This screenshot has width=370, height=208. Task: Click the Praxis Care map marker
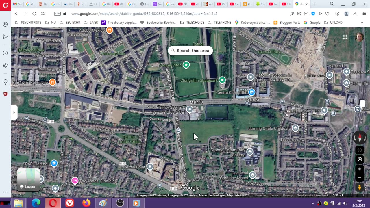coord(329,75)
